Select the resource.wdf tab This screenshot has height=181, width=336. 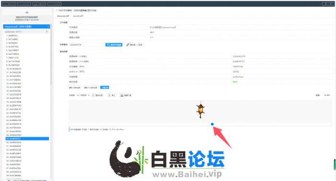pos(63,16)
